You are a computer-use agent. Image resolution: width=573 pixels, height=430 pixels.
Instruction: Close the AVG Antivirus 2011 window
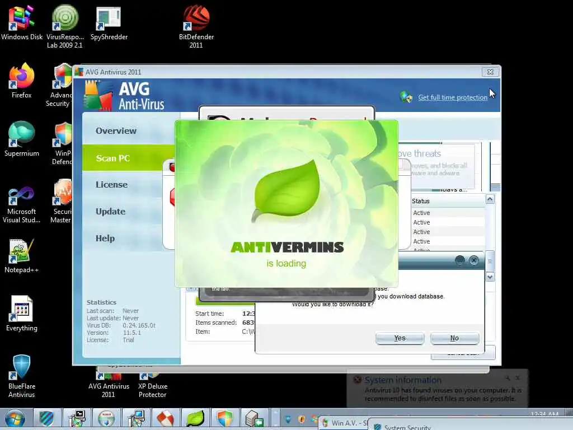[490, 72]
